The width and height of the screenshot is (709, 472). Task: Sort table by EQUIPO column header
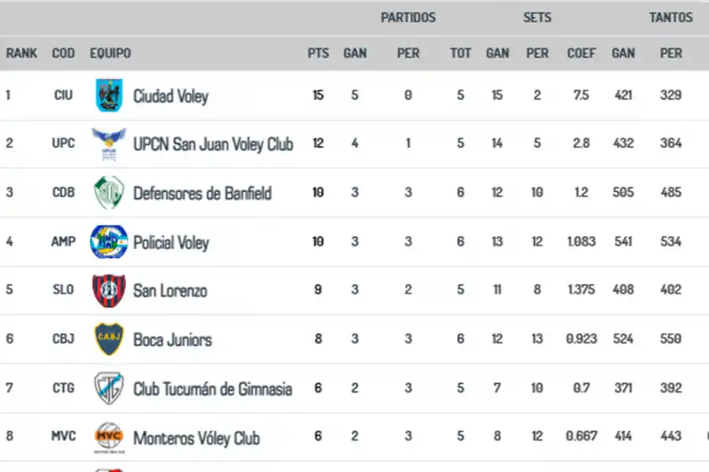pos(110,53)
